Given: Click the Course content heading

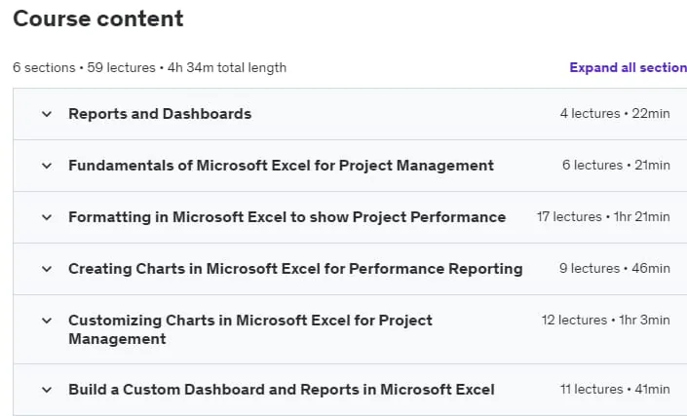Looking at the screenshot, I should coord(98,19).
